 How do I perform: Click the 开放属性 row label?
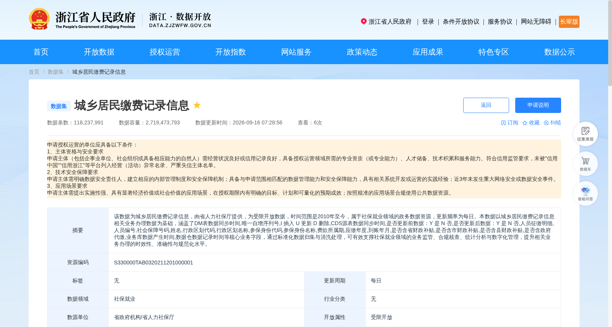point(335,317)
